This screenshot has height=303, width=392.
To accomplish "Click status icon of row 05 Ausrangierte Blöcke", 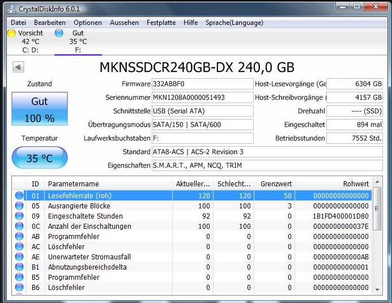I will click(19, 206).
